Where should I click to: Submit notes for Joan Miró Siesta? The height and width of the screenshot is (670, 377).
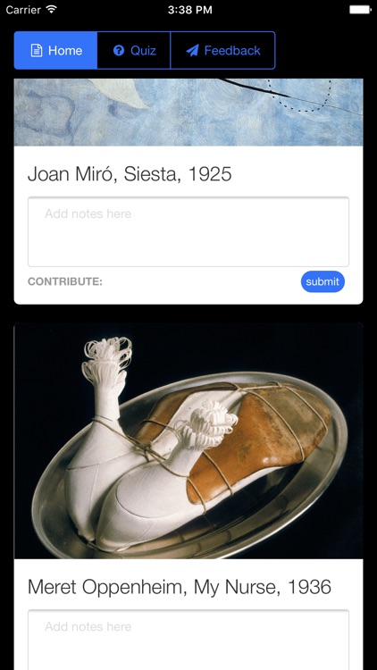(x=323, y=281)
